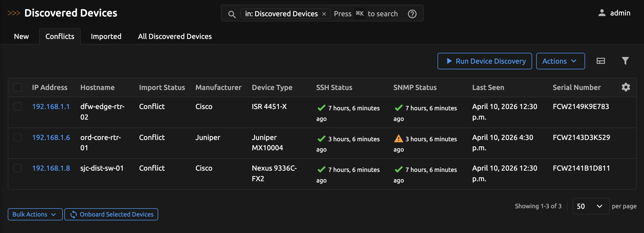Click the search magnifier icon
The image size is (644, 233).
pos(232,14)
